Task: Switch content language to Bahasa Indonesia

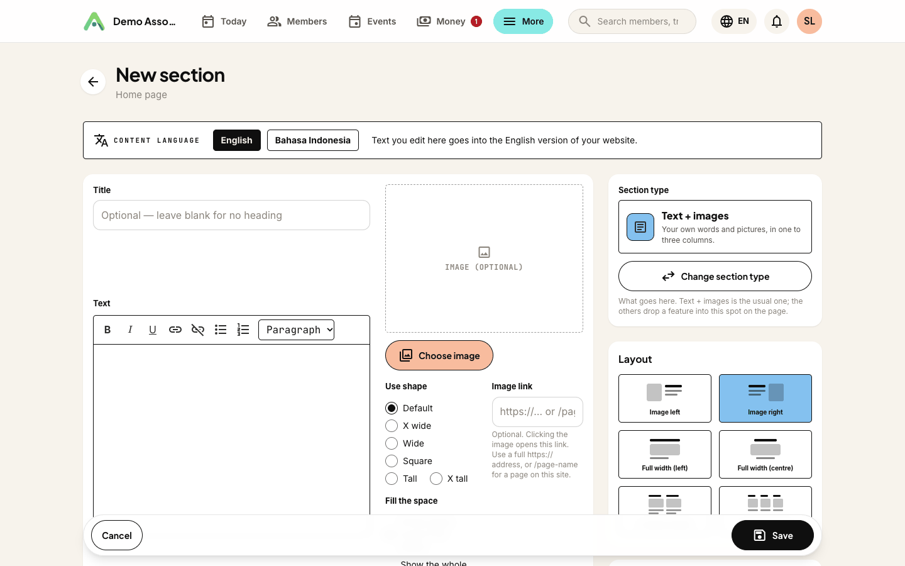Action: 313,140
